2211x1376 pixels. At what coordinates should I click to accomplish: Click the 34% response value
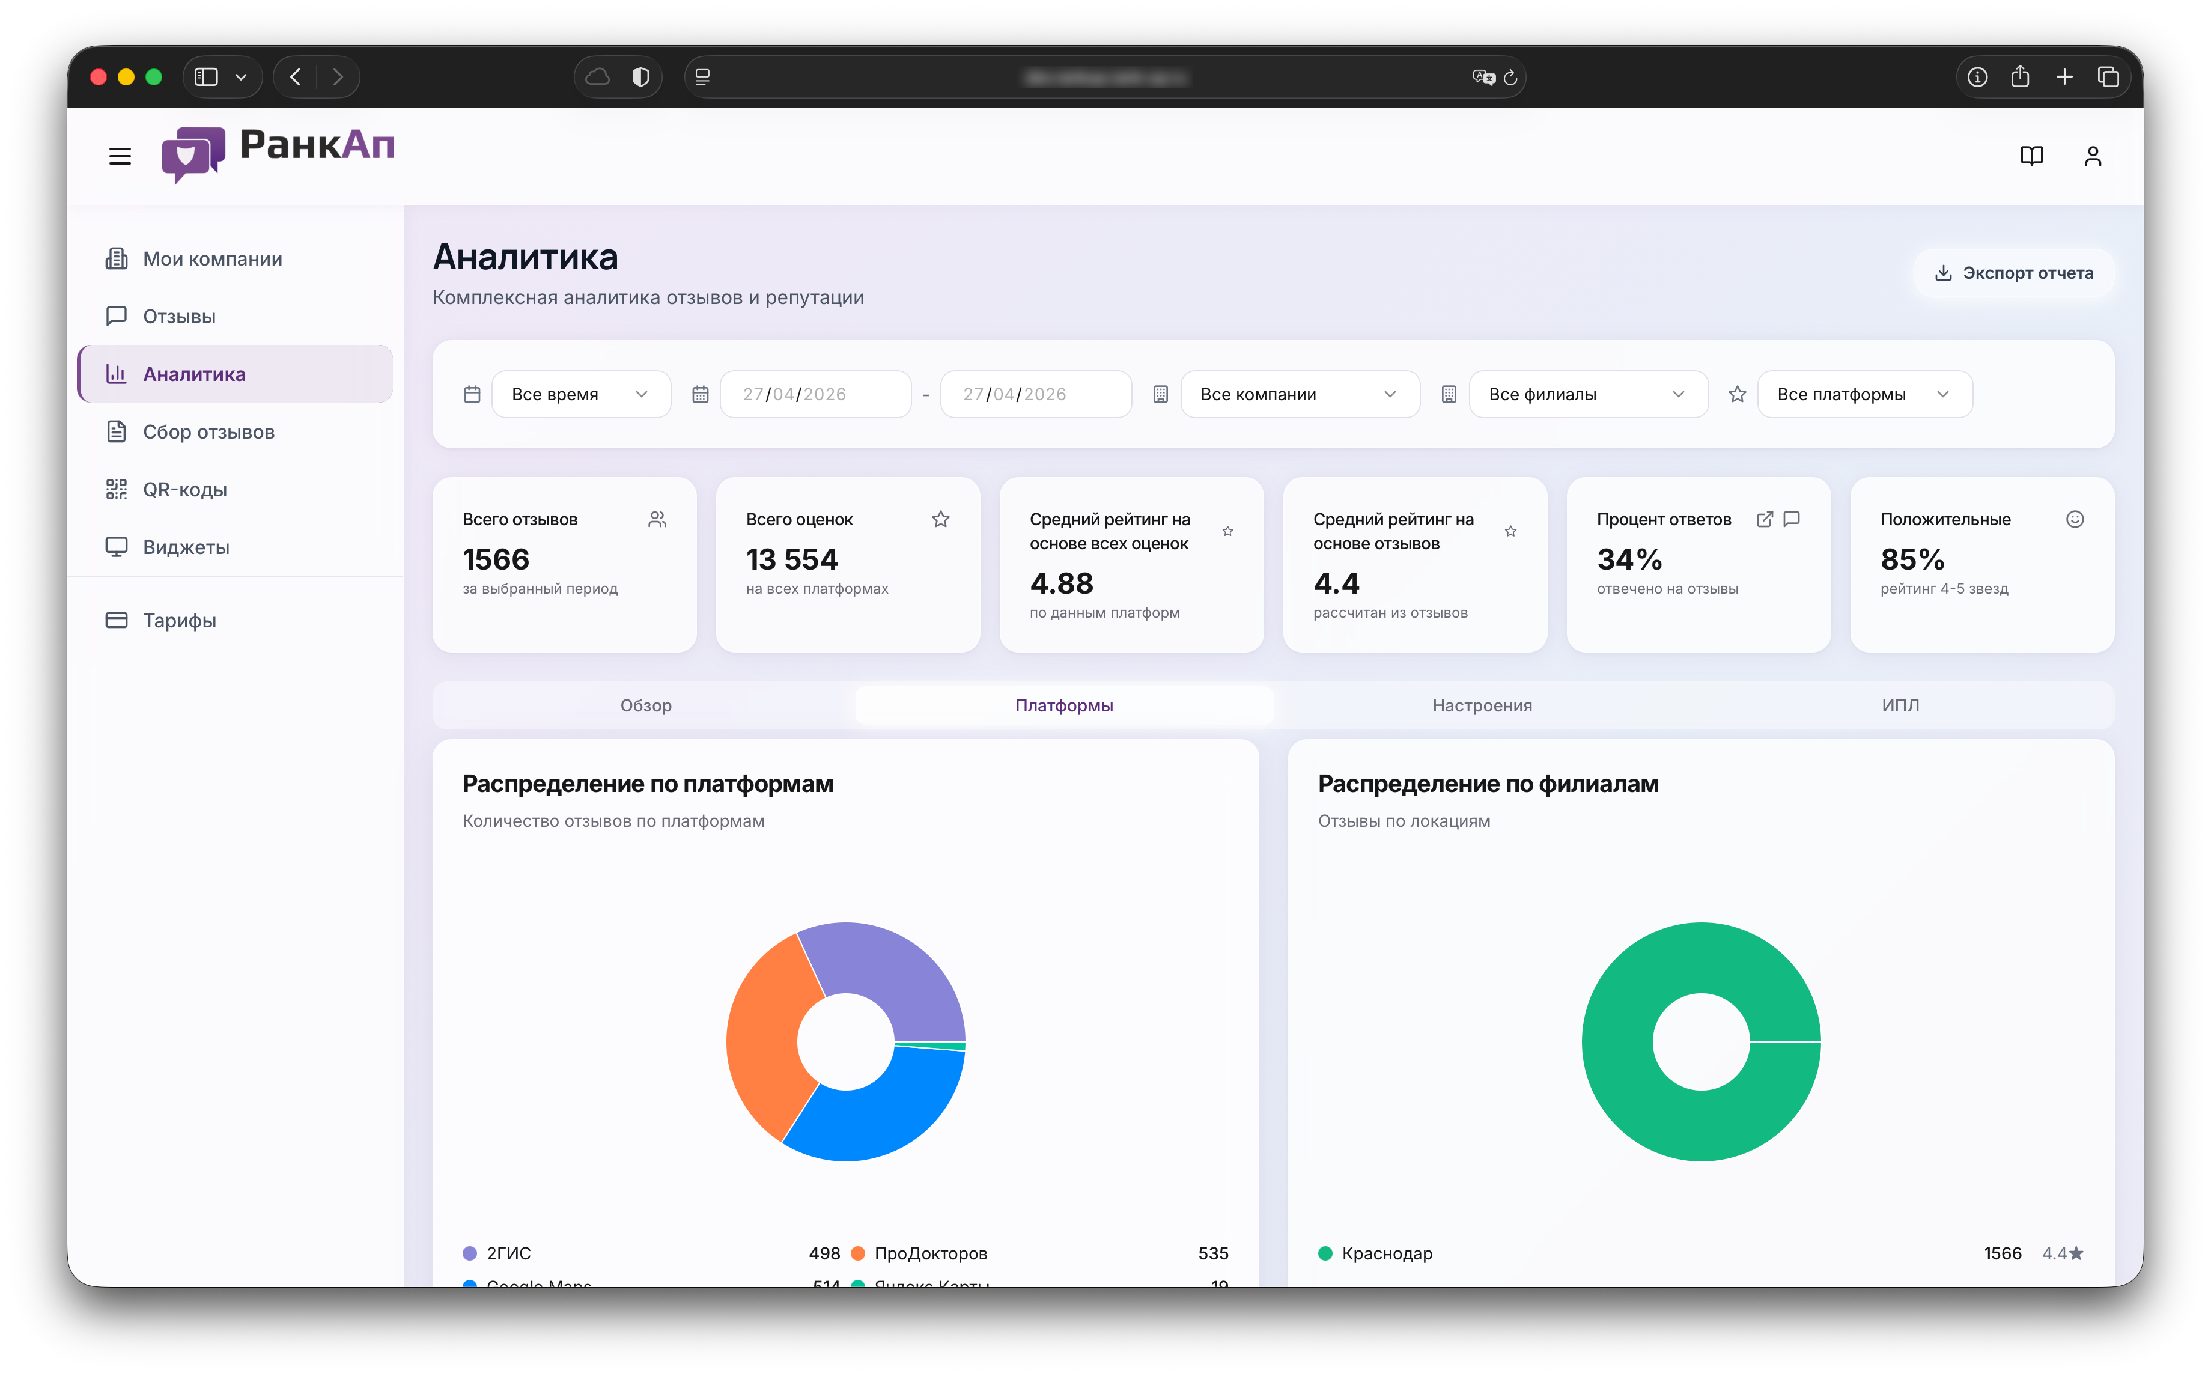pos(1629,559)
